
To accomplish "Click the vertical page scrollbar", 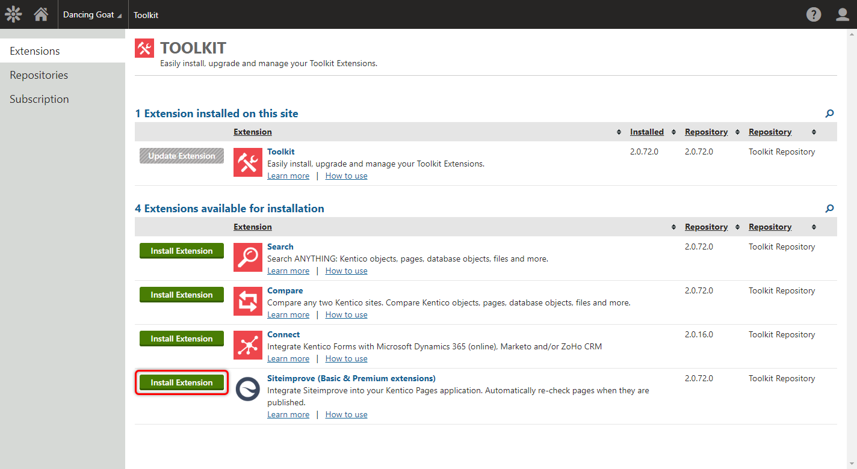I will [x=852, y=249].
